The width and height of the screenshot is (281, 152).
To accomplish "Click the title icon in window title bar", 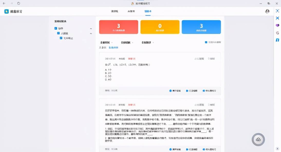I will (x=133, y=3).
